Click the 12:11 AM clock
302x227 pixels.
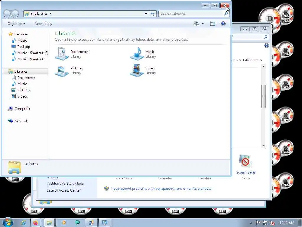tap(287, 223)
